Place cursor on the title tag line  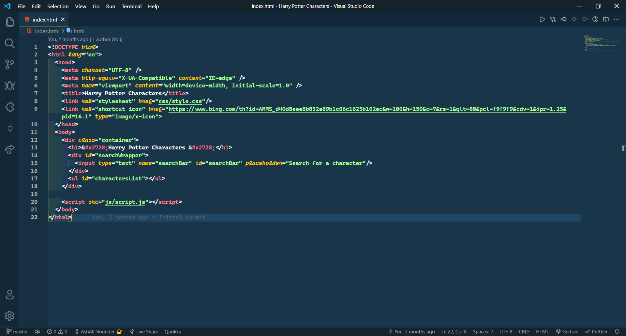125,93
